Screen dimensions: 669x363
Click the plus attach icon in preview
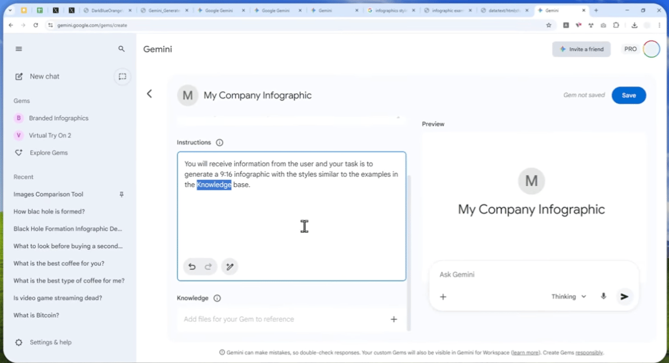click(443, 297)
